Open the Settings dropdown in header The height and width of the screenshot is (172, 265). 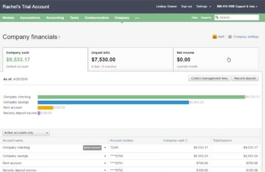204,7
